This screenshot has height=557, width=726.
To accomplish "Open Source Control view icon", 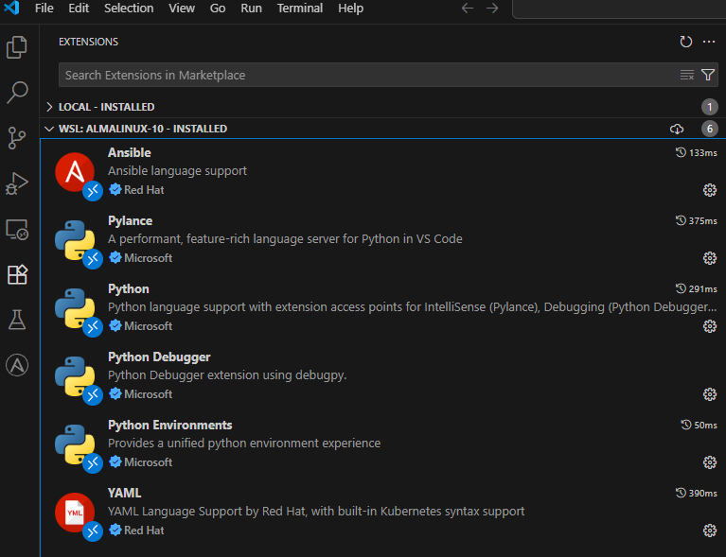I will pyautogui.click(x=17, y=138).
